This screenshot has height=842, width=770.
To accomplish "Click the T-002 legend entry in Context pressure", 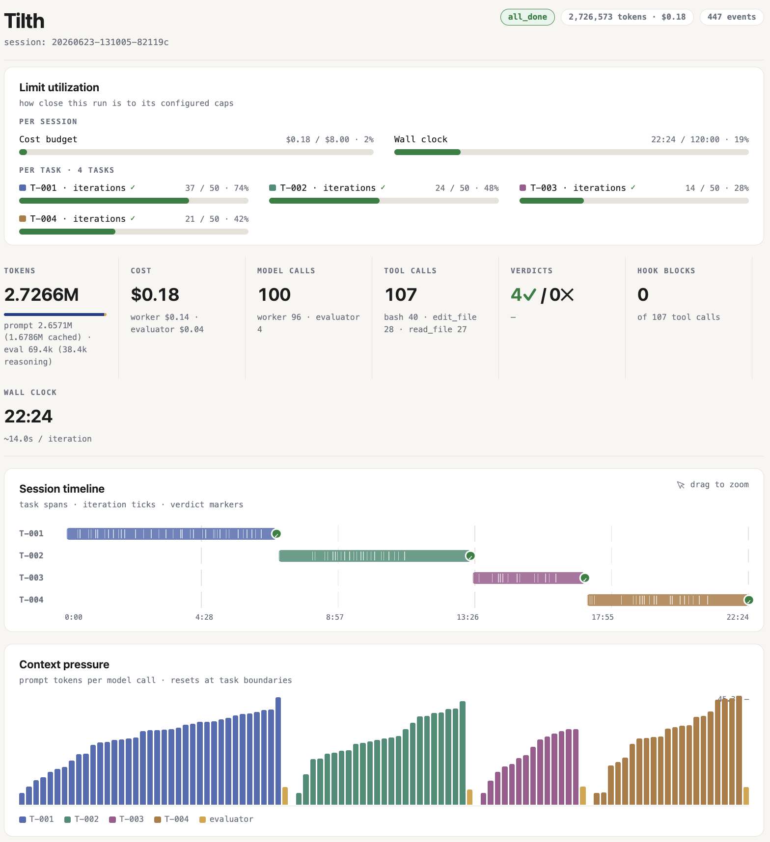I will (82, 819).
